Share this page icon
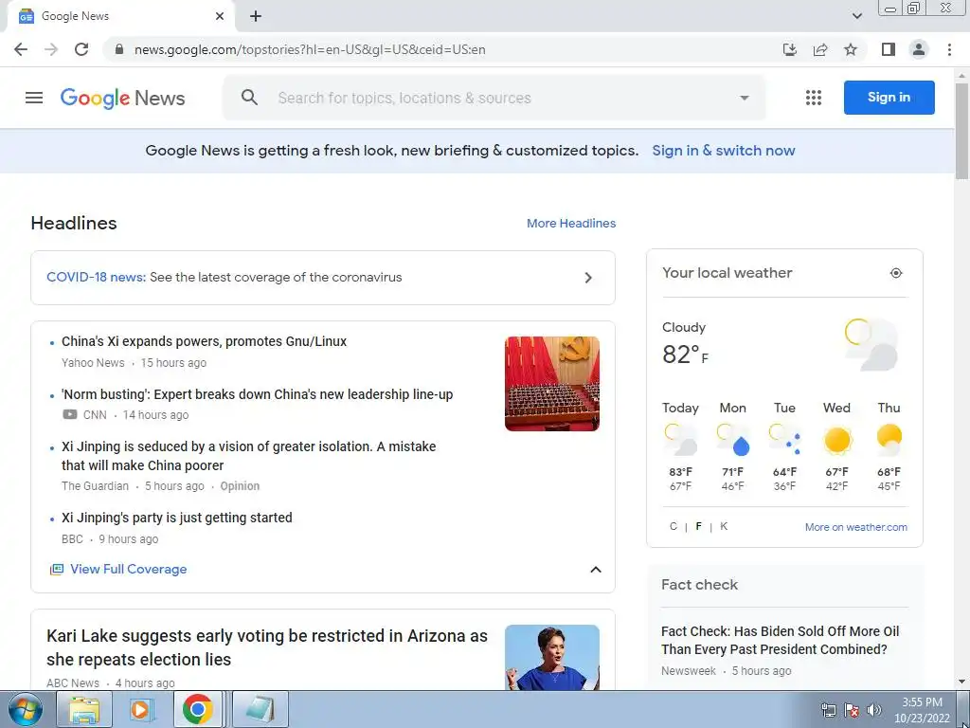This screenshot has height=728, width=970. click(820, 49)
